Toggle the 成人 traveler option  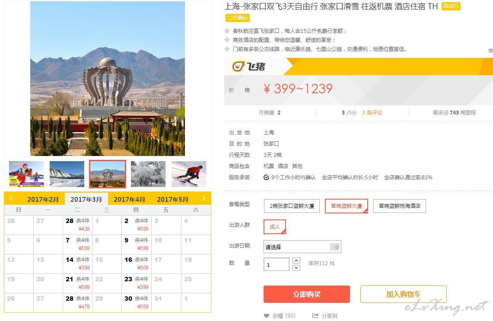point(274,227)
